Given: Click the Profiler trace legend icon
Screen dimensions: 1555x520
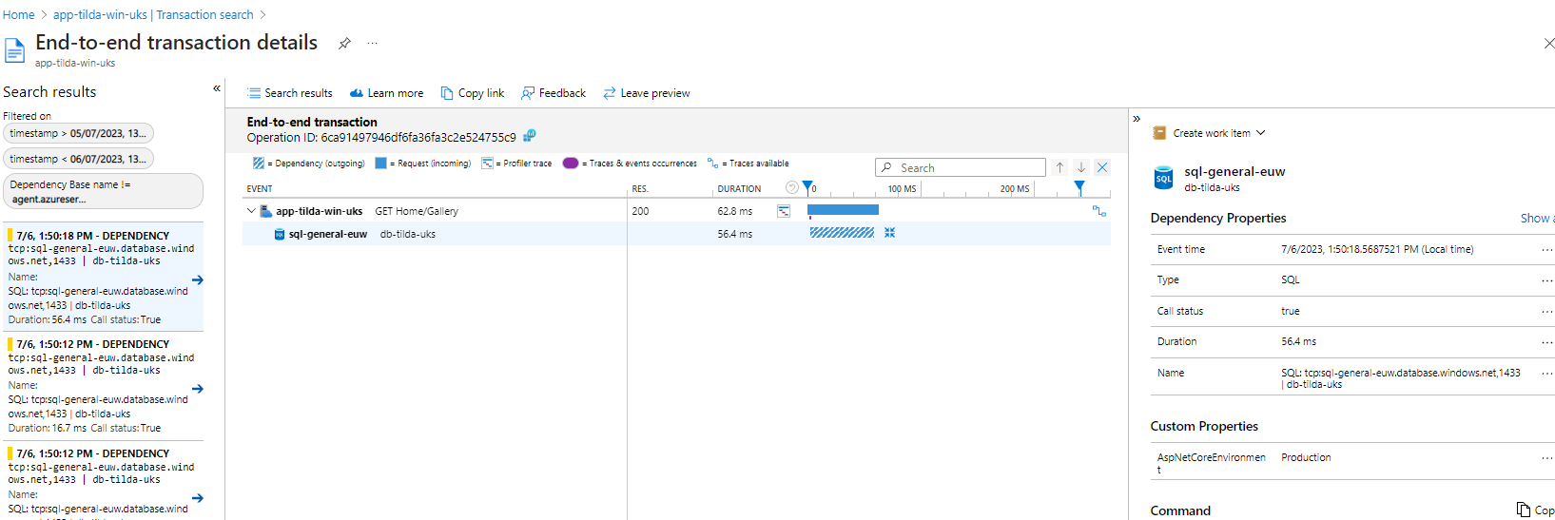Looking at the screenshot, I should (487, 163).
